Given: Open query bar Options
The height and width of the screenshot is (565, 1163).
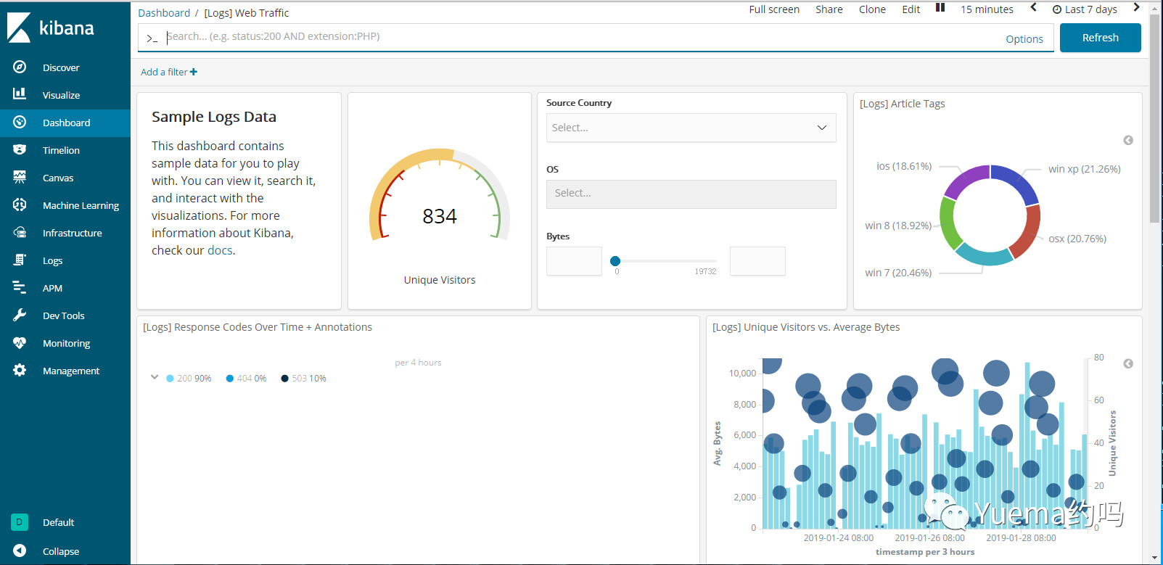Looking at the screenshot, I should pyautogui.click(x=1024, y=39).
